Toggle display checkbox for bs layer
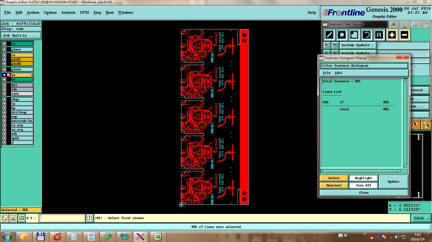Image resolution: width=432 pixels, height=242 pixels. (x=4, y=79)
